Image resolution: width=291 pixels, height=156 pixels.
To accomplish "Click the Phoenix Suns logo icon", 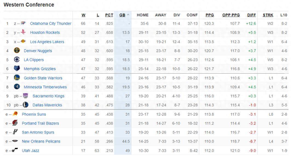I will [15, 114].
